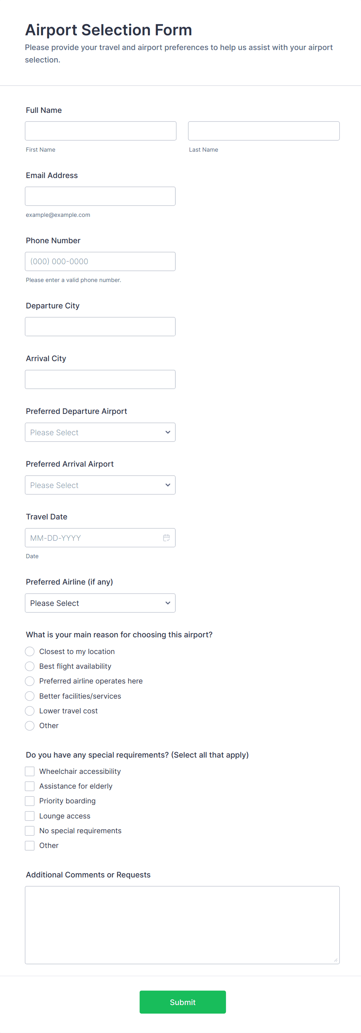Click the calendar icon in Travel Date
361x1033 pixels.
(166, 538)
